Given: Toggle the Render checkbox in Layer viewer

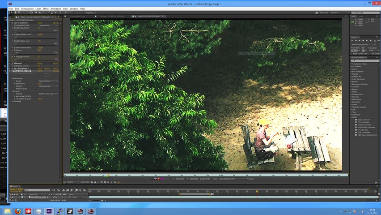Looking at the screenshot, I should pyautogui.click(x=247, y=179).
